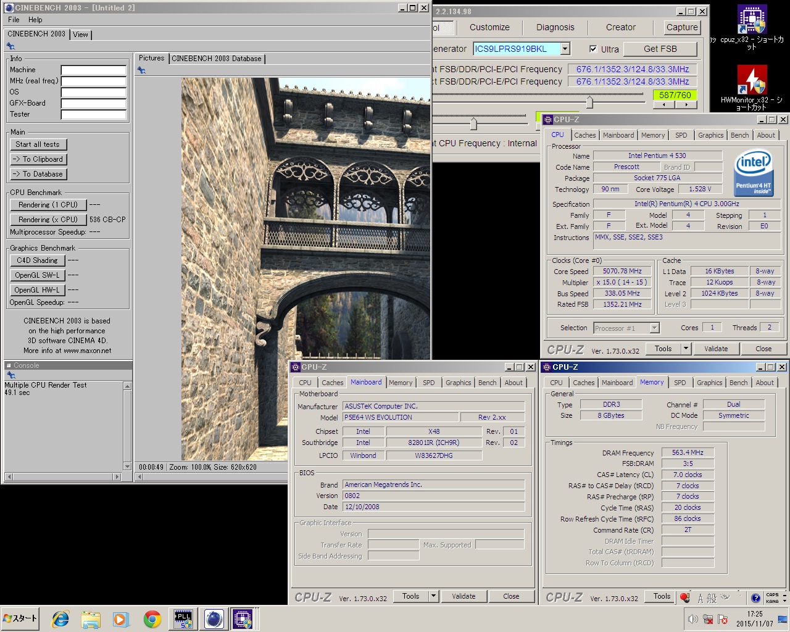This screenshot has height=632, width=790.
Task: Open the file explorer folder taskbar icon
Action: pos(91,619)
